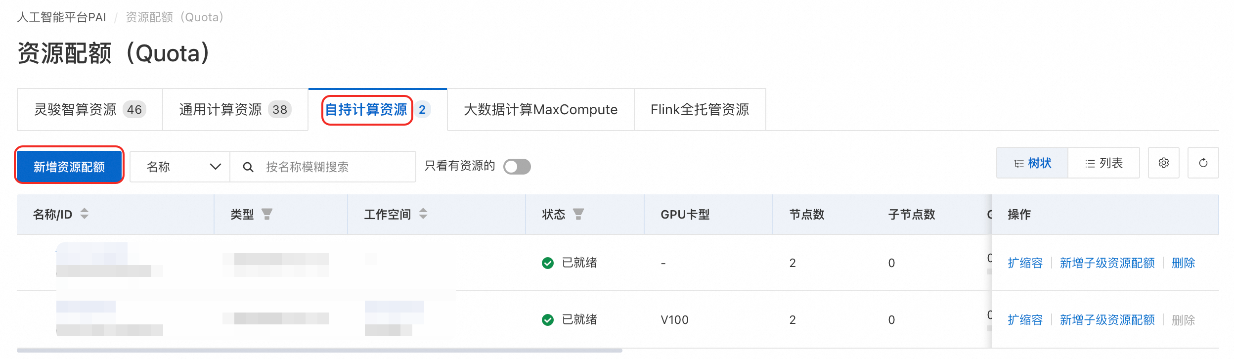Click 删除 link in first row
Screen dimensions: 1234x359
coord(1183,263)
